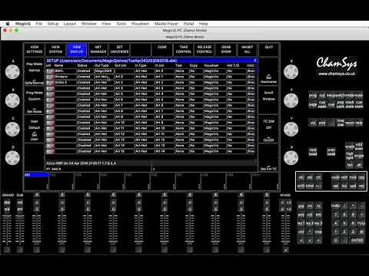Image resolution: width=369 pixels, height=276 pixels.
Task: Select the prev head key
Action: pos(331,152)
